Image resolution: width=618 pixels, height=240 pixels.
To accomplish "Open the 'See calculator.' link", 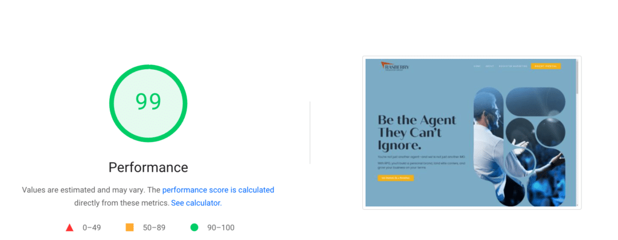I will click(x=196, y=203).
